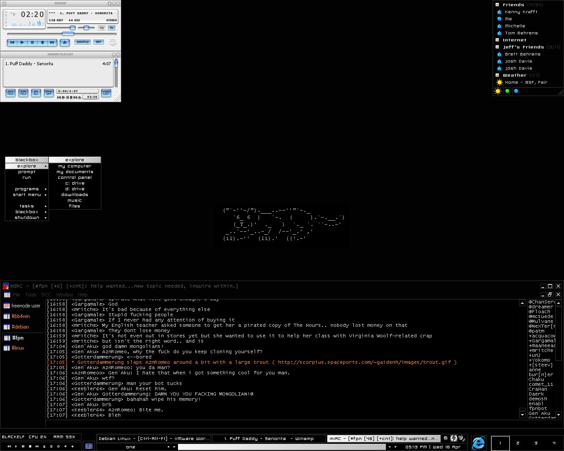Stop playback in Winamp main window
Screen dimensions: 564x451
tap(42, 43)
